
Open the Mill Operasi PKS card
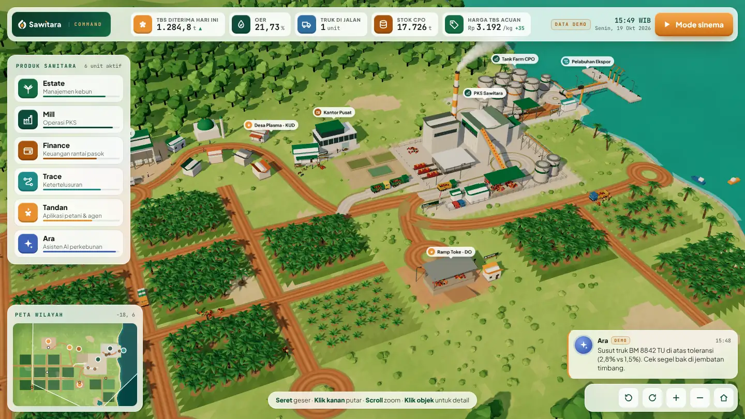69,119
